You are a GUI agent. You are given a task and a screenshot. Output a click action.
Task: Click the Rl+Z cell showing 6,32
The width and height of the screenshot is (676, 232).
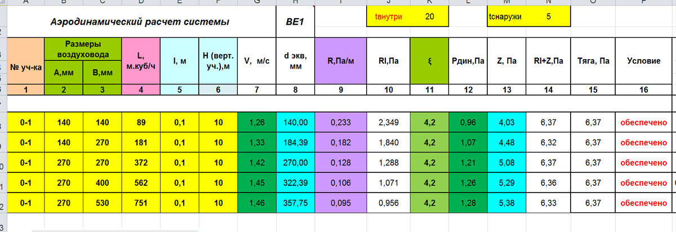548,142
